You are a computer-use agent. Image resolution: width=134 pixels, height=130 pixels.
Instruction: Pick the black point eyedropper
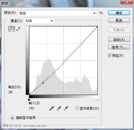[52, 108]
